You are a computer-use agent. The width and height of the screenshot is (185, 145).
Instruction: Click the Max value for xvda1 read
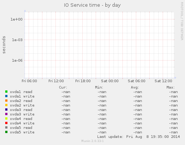173,92
